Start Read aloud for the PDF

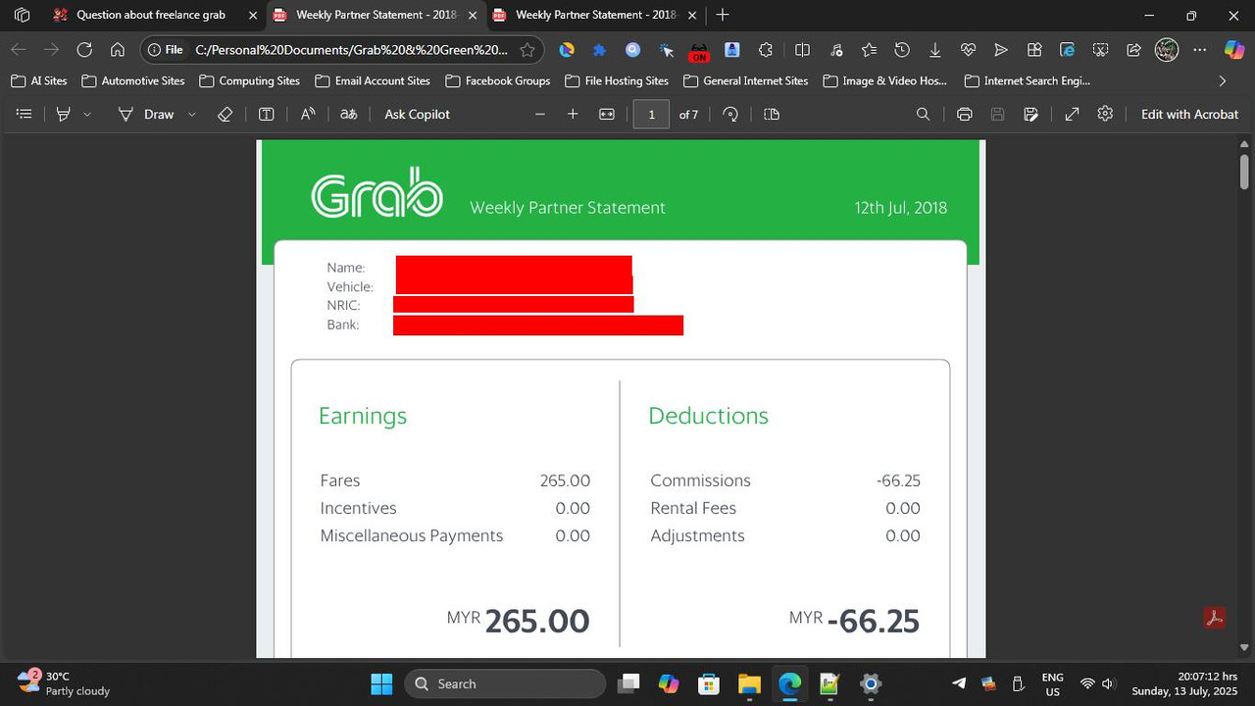coord(308,115)
